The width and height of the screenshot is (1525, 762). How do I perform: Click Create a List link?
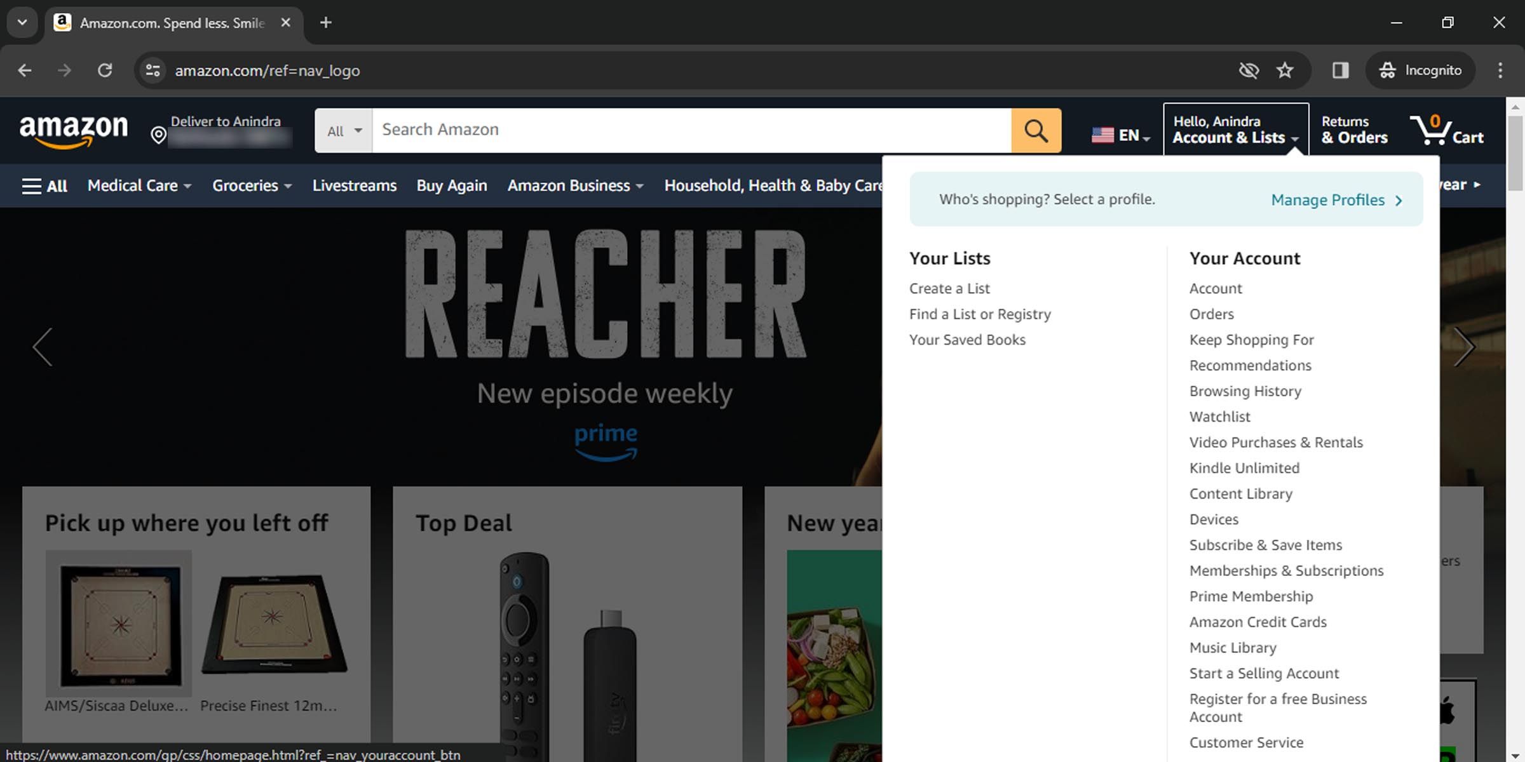coord(949,288)
